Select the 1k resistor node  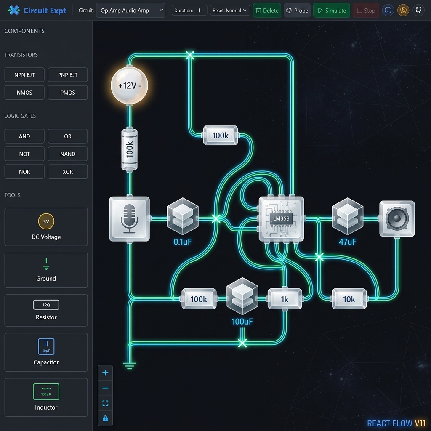click(285, 299)
